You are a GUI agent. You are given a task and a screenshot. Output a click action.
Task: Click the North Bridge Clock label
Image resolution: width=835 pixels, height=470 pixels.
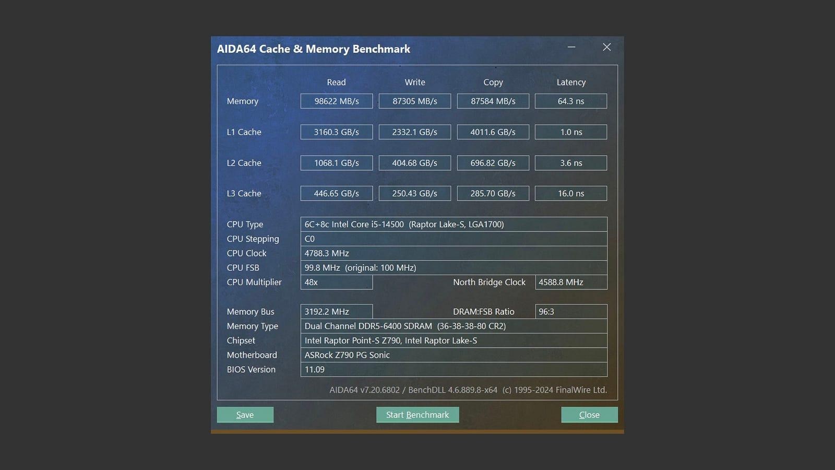(489, 282)
